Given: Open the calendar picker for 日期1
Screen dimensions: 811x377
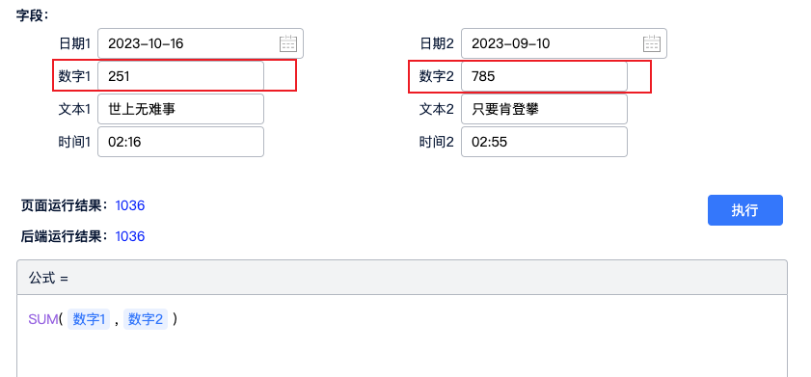Looking at the screenshot, I should pyautogui.click(x=288, y=43).
